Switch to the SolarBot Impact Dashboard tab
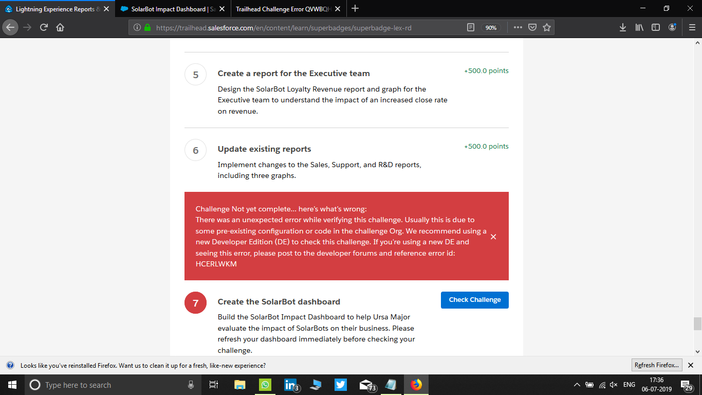 170,9
